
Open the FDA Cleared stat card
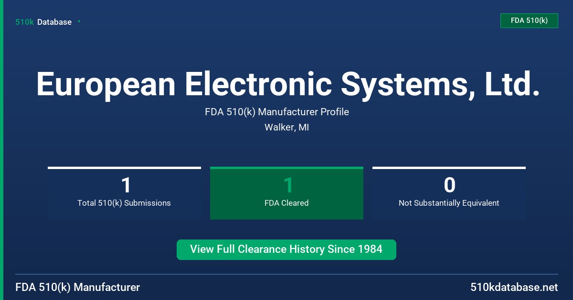pyautogui.click(x=286, y=193)
